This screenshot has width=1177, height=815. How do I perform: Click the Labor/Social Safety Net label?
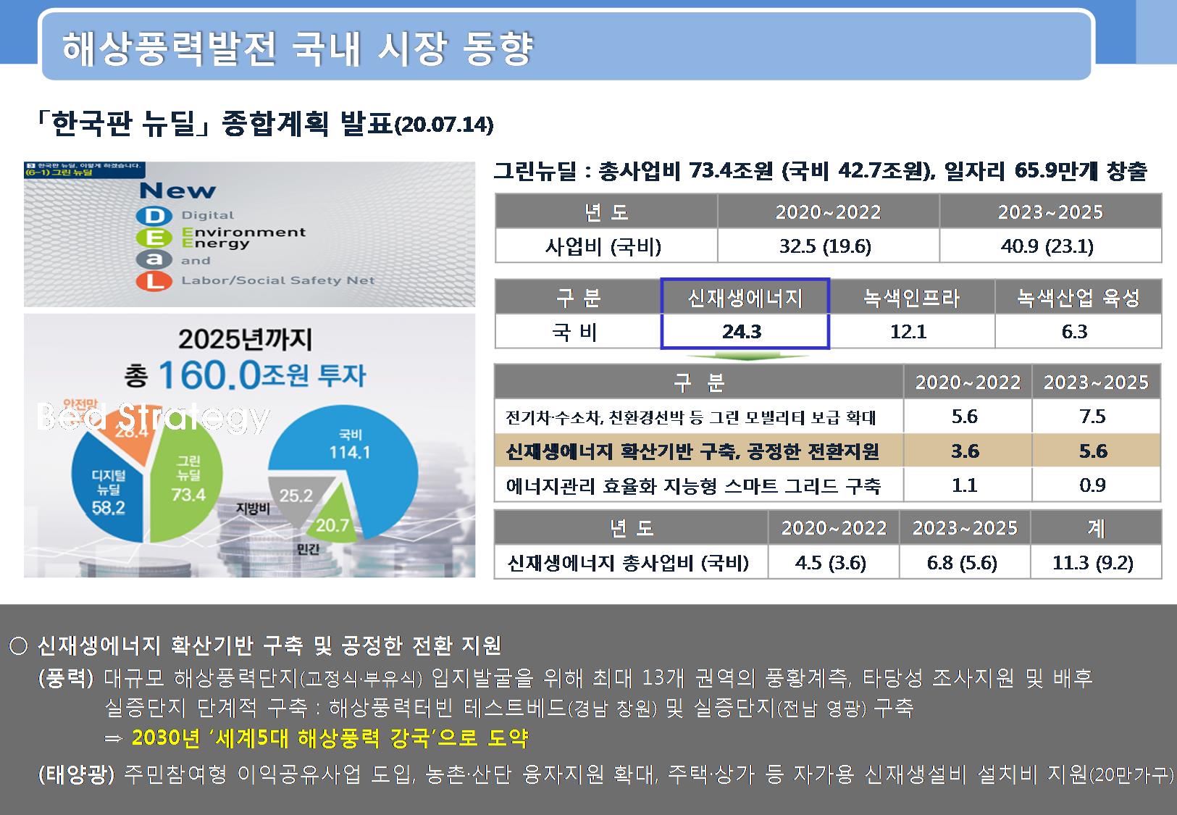pos(278,280)
